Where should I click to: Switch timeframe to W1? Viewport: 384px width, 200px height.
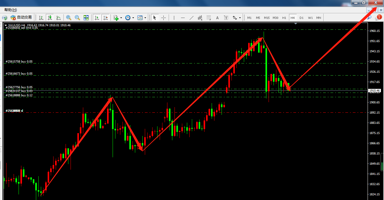click(310, 18)
